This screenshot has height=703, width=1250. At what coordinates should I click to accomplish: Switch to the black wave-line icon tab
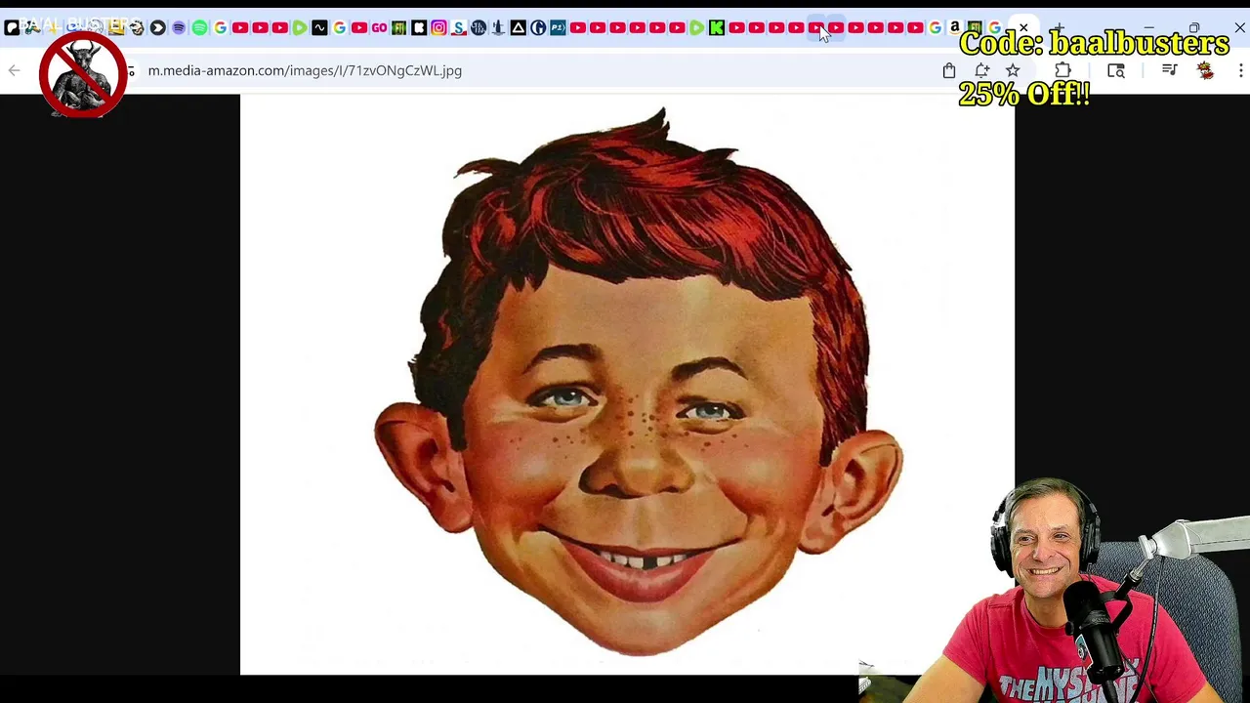click(319, 27)
